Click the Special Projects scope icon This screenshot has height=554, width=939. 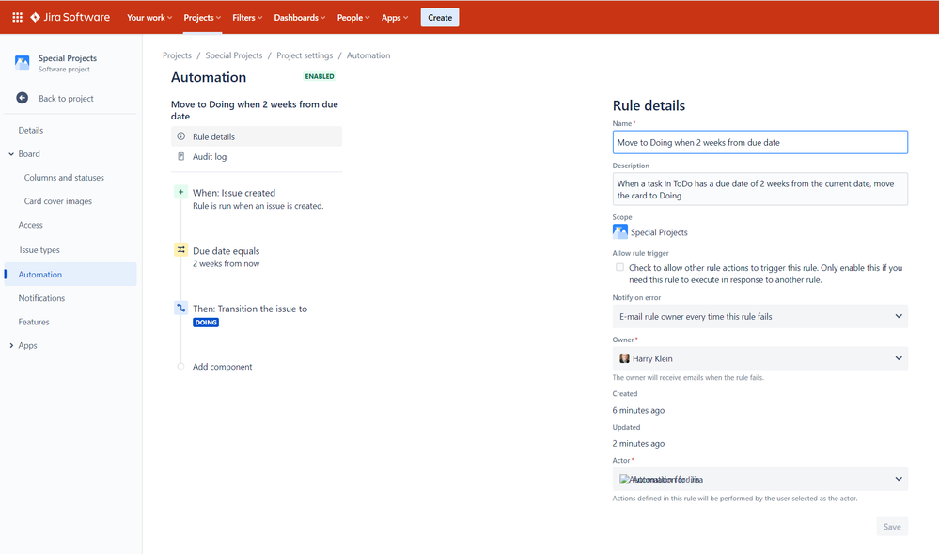(x=619, y=231)
